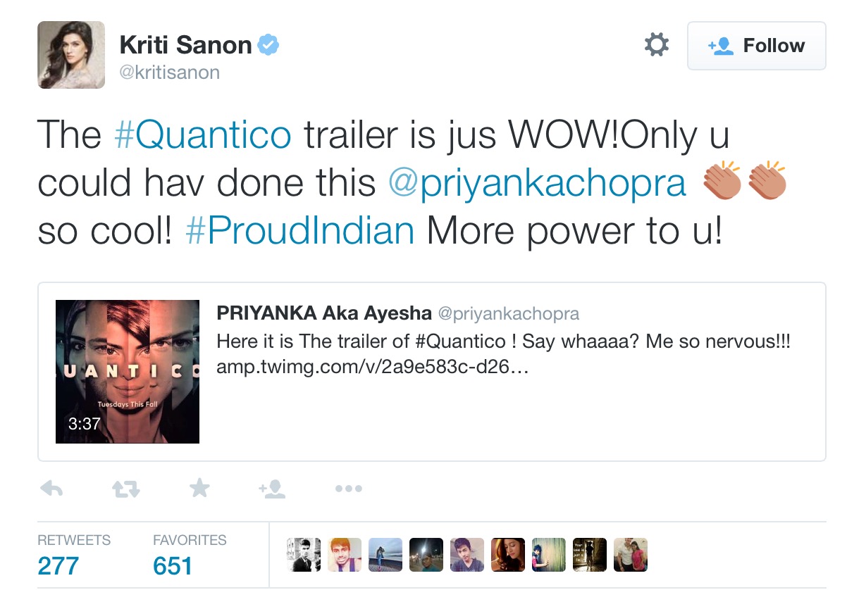View the 277 retweets list
This screenshot has width=847, height=590.
58,565
